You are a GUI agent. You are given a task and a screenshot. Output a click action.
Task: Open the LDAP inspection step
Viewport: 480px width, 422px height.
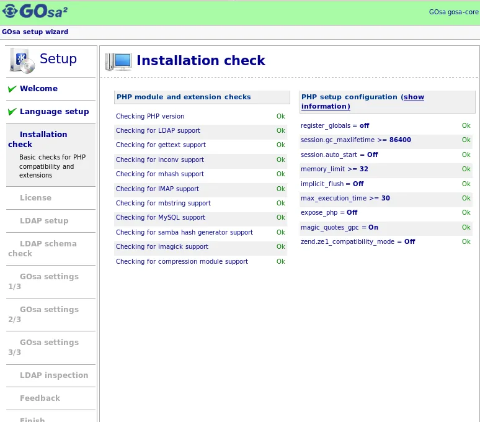click(54, 375)
